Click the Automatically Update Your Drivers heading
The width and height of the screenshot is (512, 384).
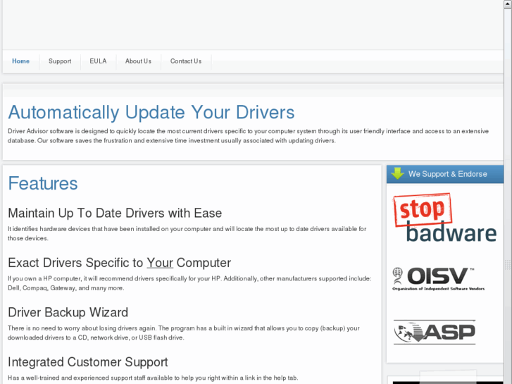151,113
